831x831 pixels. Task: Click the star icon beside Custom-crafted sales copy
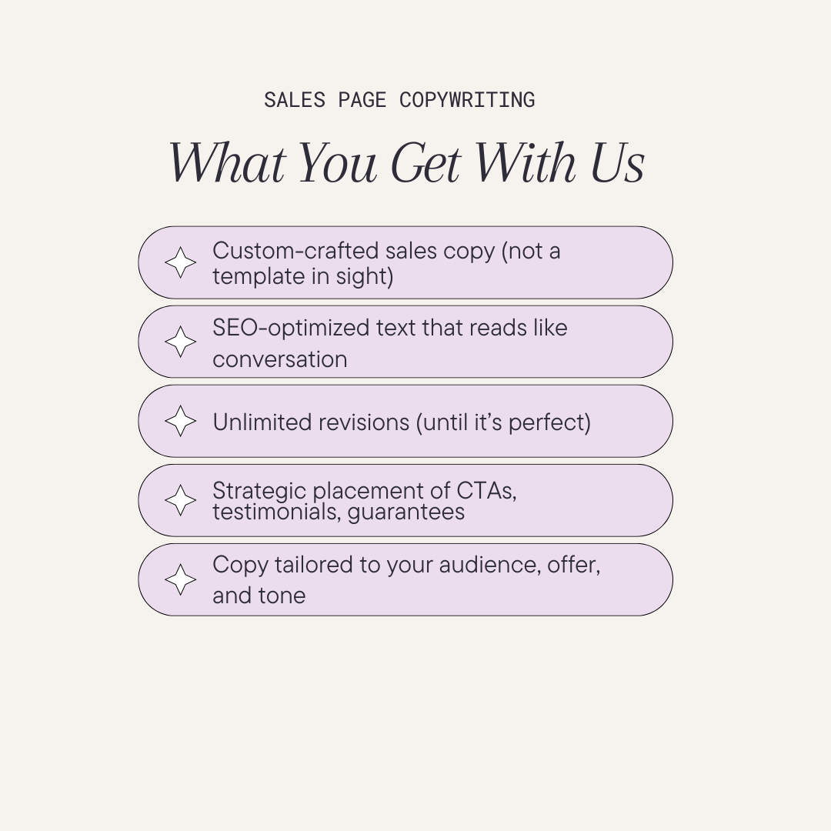(180, 262)
